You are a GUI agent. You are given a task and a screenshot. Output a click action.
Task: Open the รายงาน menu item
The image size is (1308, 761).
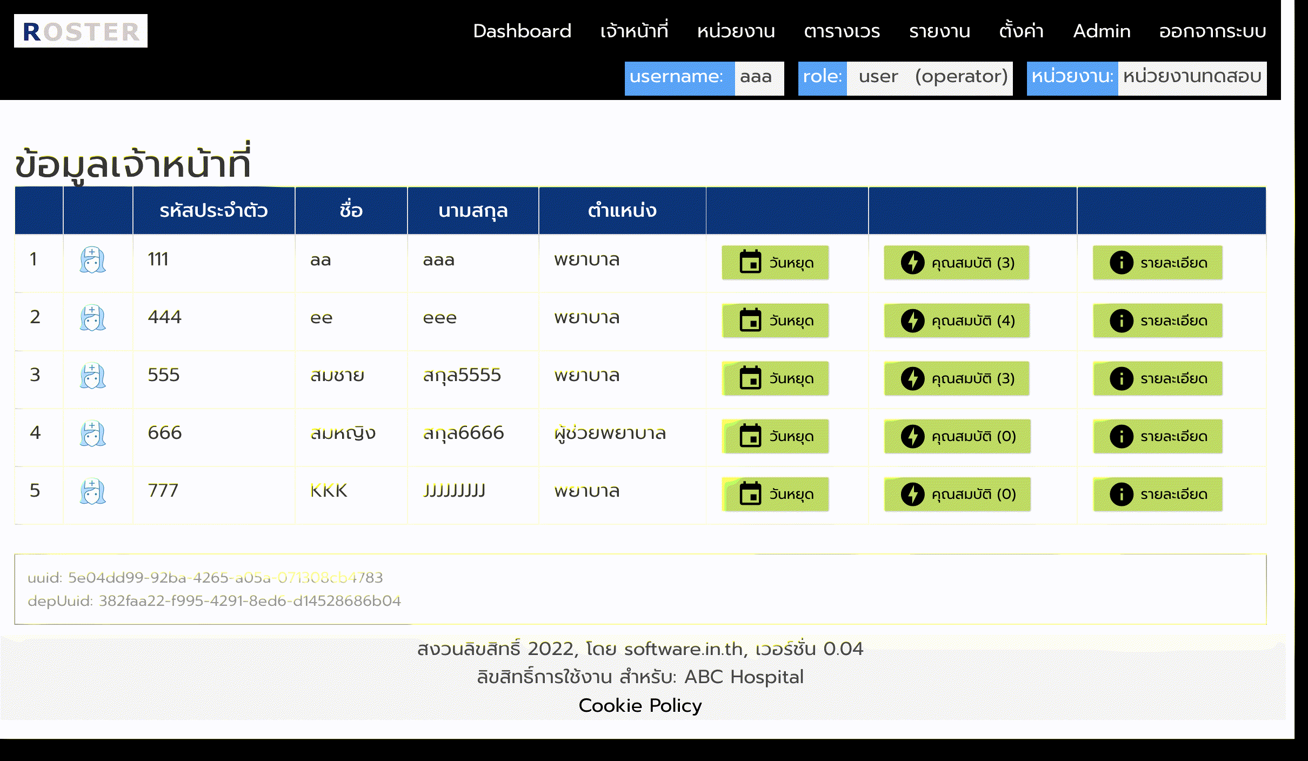939,31
